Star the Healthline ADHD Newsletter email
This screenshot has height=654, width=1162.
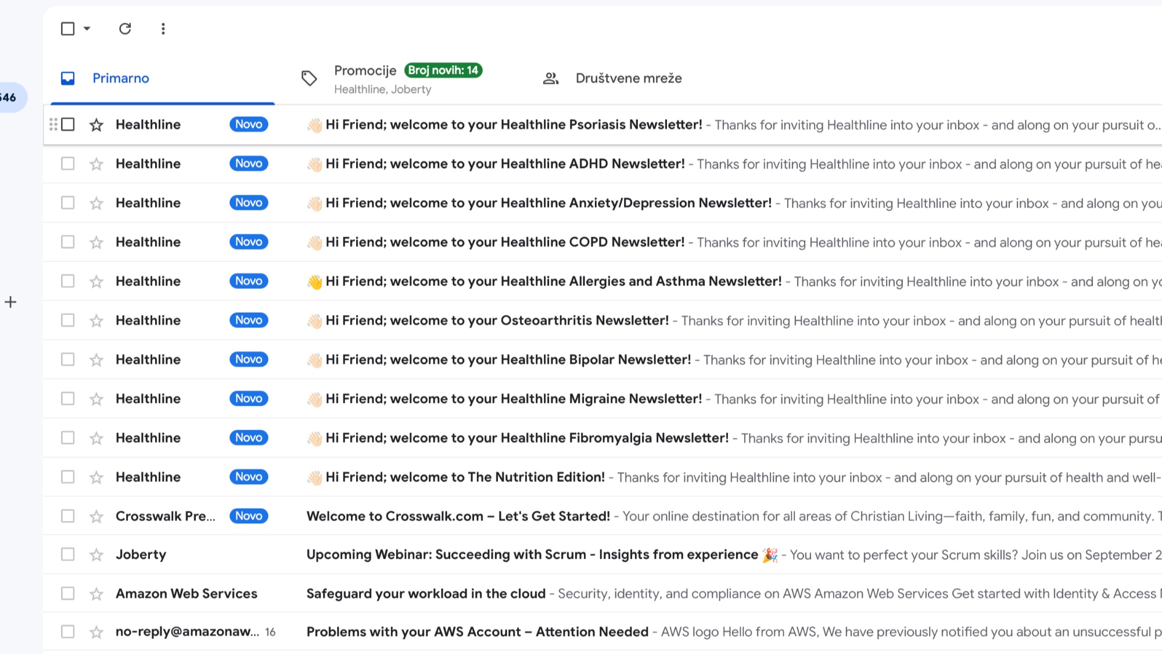click(96, 164)
